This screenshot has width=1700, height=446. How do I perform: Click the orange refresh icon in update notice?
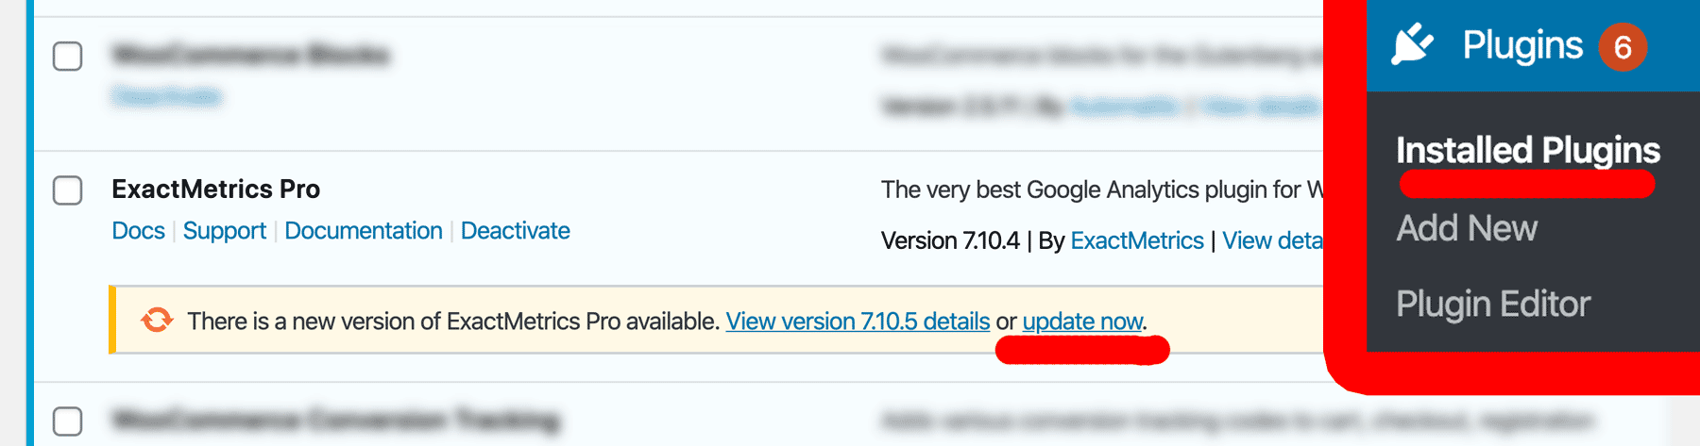pyautogui.click(x=157, y=321)
